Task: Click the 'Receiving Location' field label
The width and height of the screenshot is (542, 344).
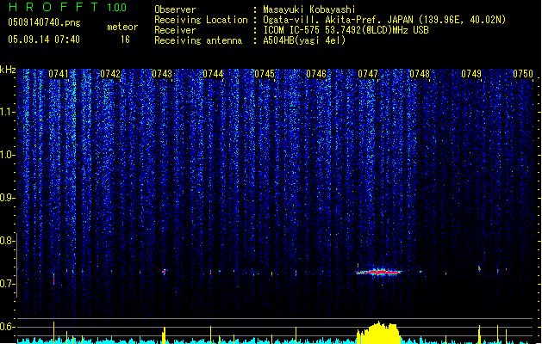Action: pyautogui.click(x=201, y=20)
